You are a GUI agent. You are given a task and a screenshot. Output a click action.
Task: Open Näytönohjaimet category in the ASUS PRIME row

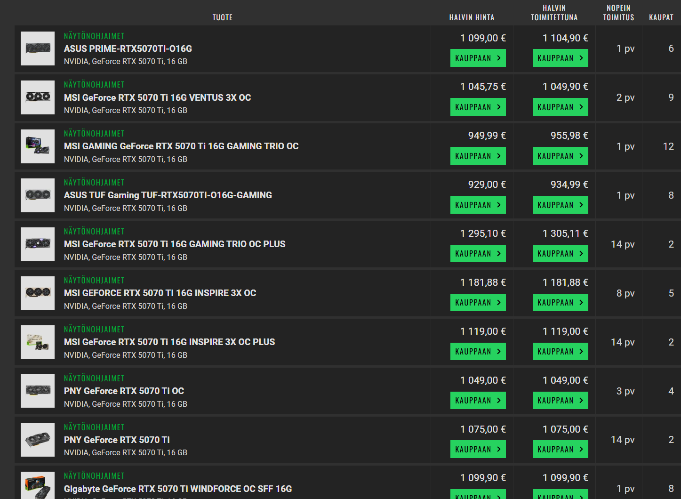pos(94,36)
